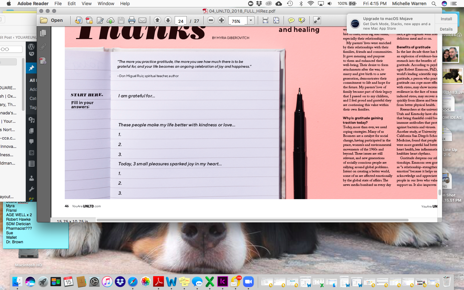
Task: Zoom out with the minus button
Action: (x=211, y=20)
